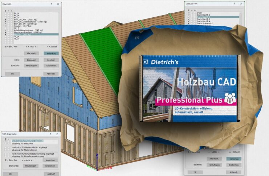Toggle E checkbox for Gaube1
This screenshot has width=269, height=176.
point(6,26)
